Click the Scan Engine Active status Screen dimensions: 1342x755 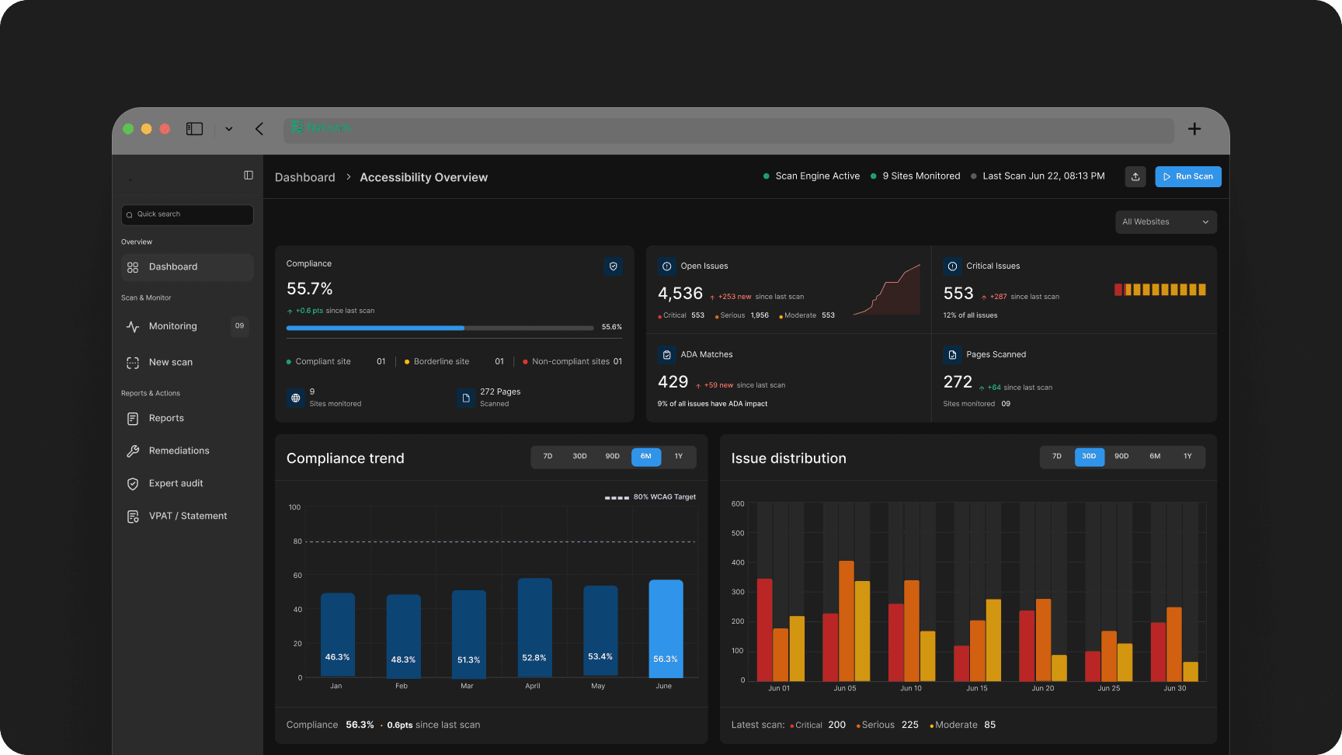coord(812,176)
